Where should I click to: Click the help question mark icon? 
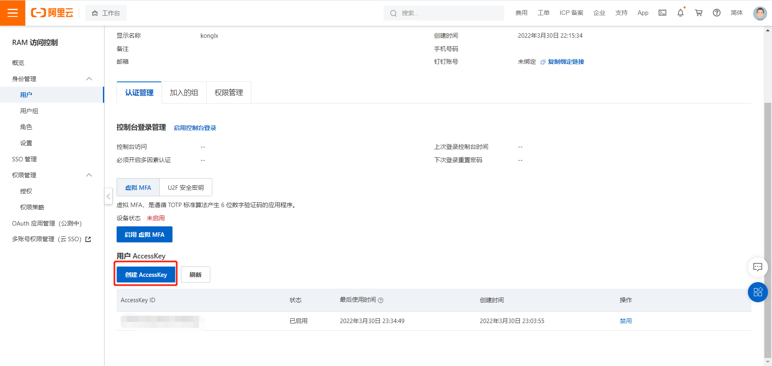(717, 13)
